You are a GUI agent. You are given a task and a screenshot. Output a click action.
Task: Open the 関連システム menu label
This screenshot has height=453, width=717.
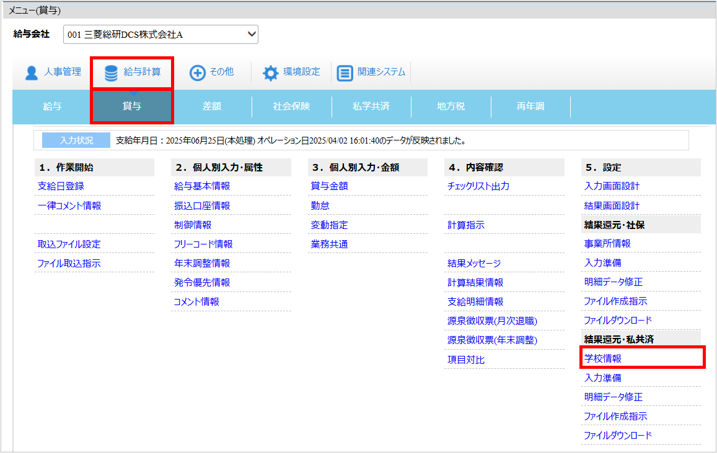pos(381,72)
